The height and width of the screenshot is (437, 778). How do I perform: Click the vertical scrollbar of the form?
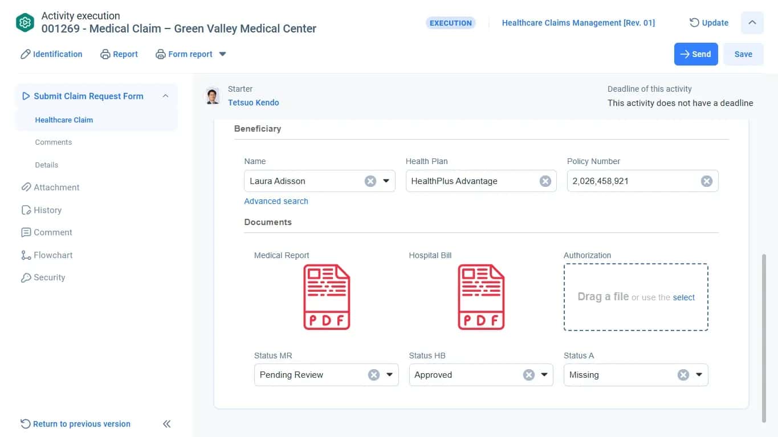pos(764,338)
